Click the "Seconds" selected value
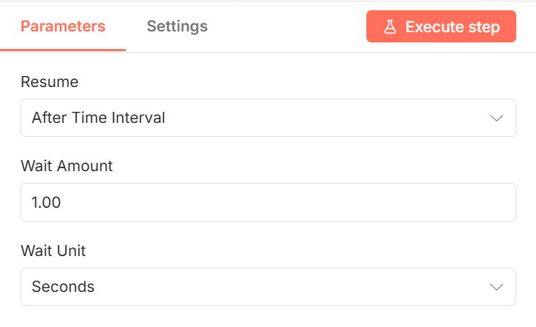The width and height of the screenshot is (536, 327). [x=63, y=287]
